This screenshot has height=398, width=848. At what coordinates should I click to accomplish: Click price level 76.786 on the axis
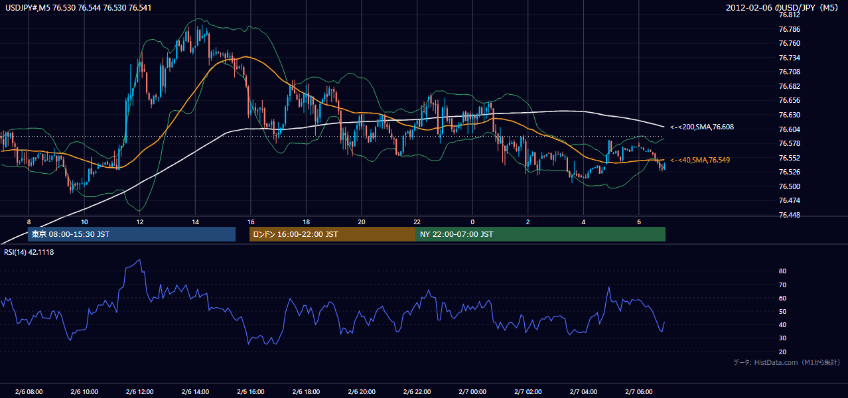789,29
